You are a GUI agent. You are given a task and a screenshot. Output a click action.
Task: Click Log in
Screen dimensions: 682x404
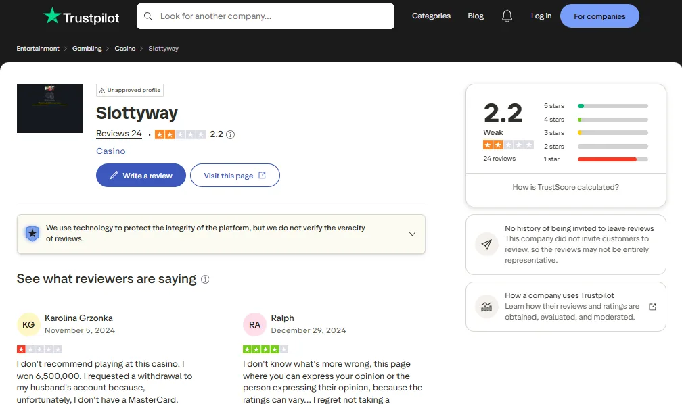coord(541,16)
